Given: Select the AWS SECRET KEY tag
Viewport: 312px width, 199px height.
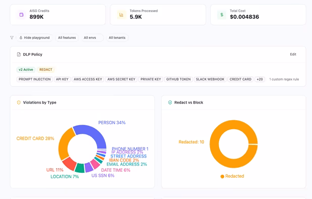Looking at the screenshot, I should [x=121, y=79].
